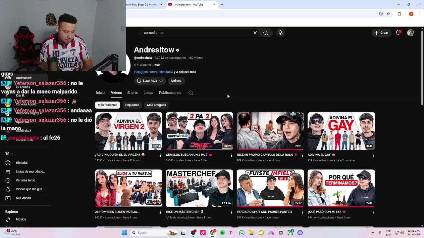Switch to the Publicaciones tab
This screenshot has width=424, height=238.
click(x=170, y=93)
